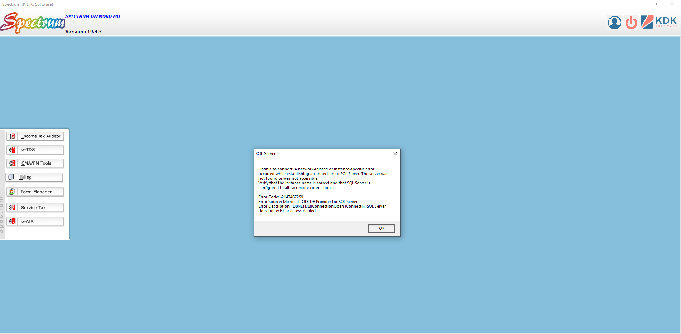Click the 'Unable to connect' message text
This screenshot has width=681, height=334.
coord(323,178)
